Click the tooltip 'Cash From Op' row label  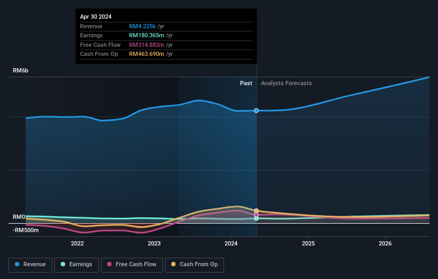coord(99,54)
